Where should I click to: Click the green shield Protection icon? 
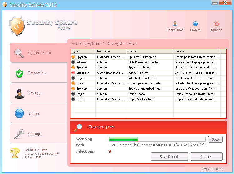click(19, 73)
